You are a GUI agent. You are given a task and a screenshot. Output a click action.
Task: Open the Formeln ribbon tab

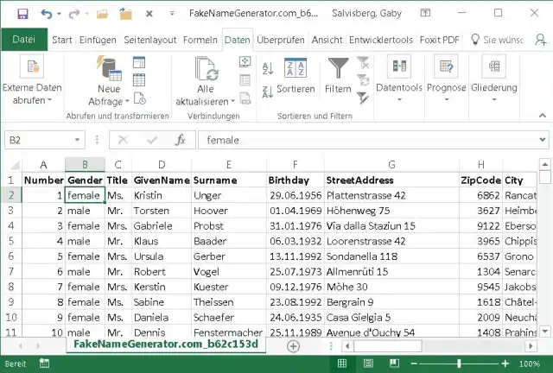(200, 40)
